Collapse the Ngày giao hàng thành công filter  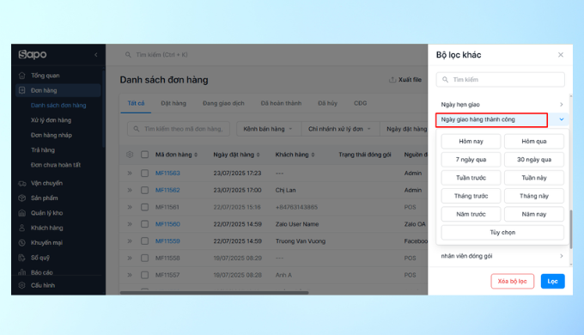tap(562, 119)
